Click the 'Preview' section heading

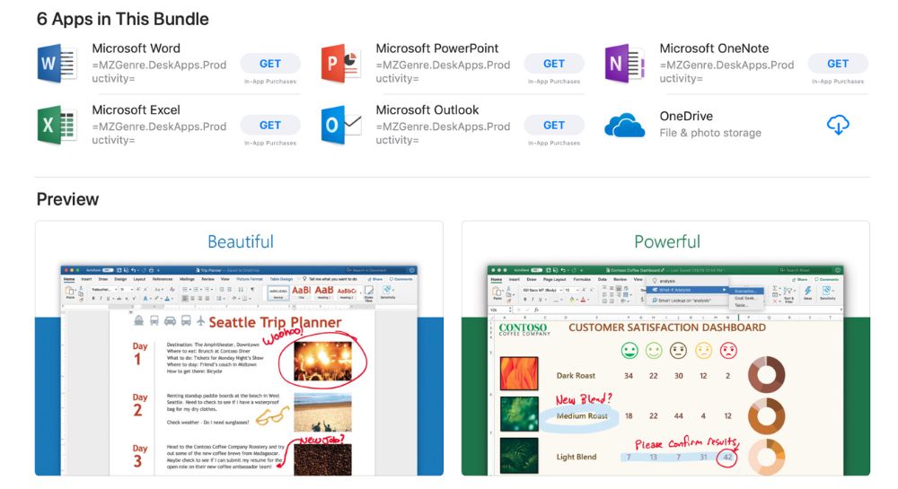67,199
